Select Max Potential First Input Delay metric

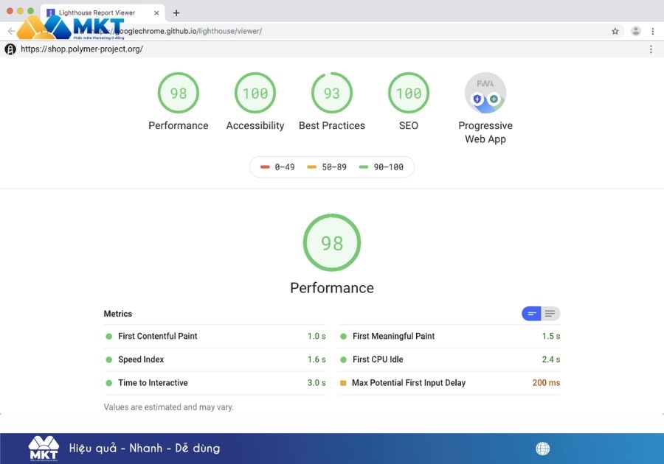[x=449, y=383]
